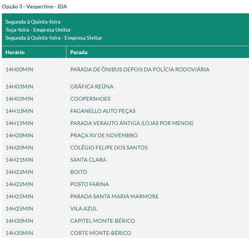
Task: Select the 'BOITO' stop entry
Action: tap(79, 172)
